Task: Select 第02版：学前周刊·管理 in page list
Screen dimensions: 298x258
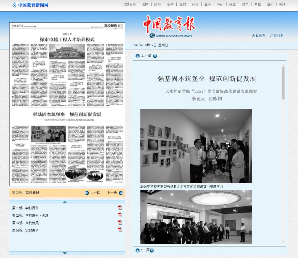Action: (x=30, y=215)
